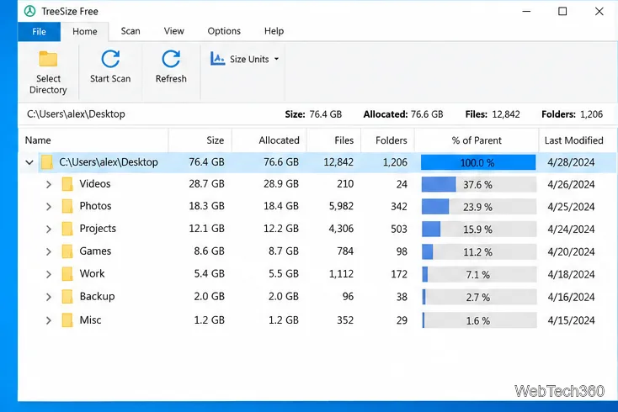Viewport: 618px width, 412px height.
Task: Click the root Desktop folder icon
Action: click(x=47, y=162)
